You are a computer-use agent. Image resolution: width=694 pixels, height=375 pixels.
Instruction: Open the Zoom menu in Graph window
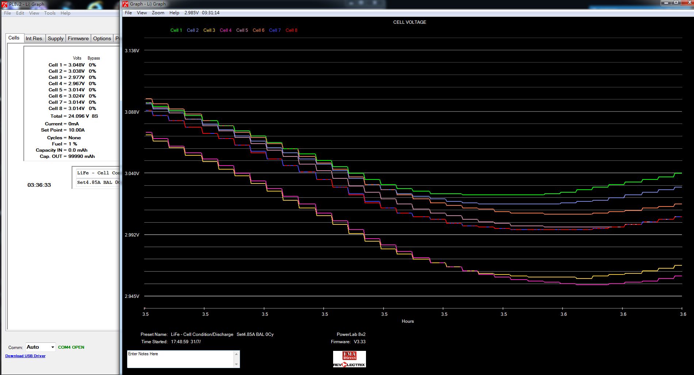158,13
